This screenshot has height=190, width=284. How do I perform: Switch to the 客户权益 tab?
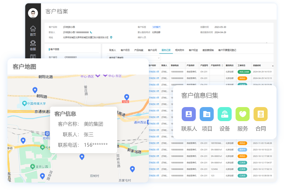coord(193,50)
